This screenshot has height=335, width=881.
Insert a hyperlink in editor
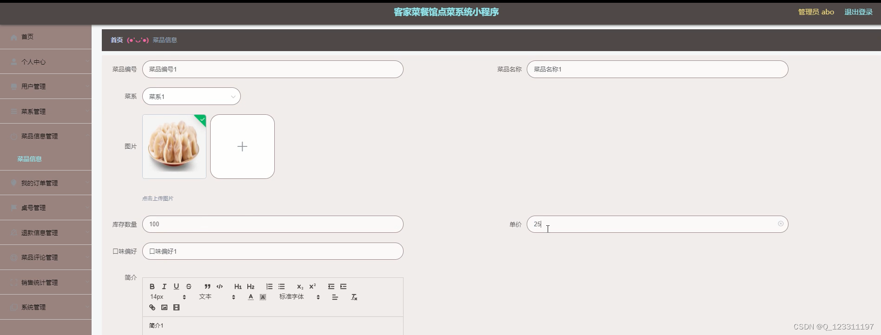[x=152, y=308]
